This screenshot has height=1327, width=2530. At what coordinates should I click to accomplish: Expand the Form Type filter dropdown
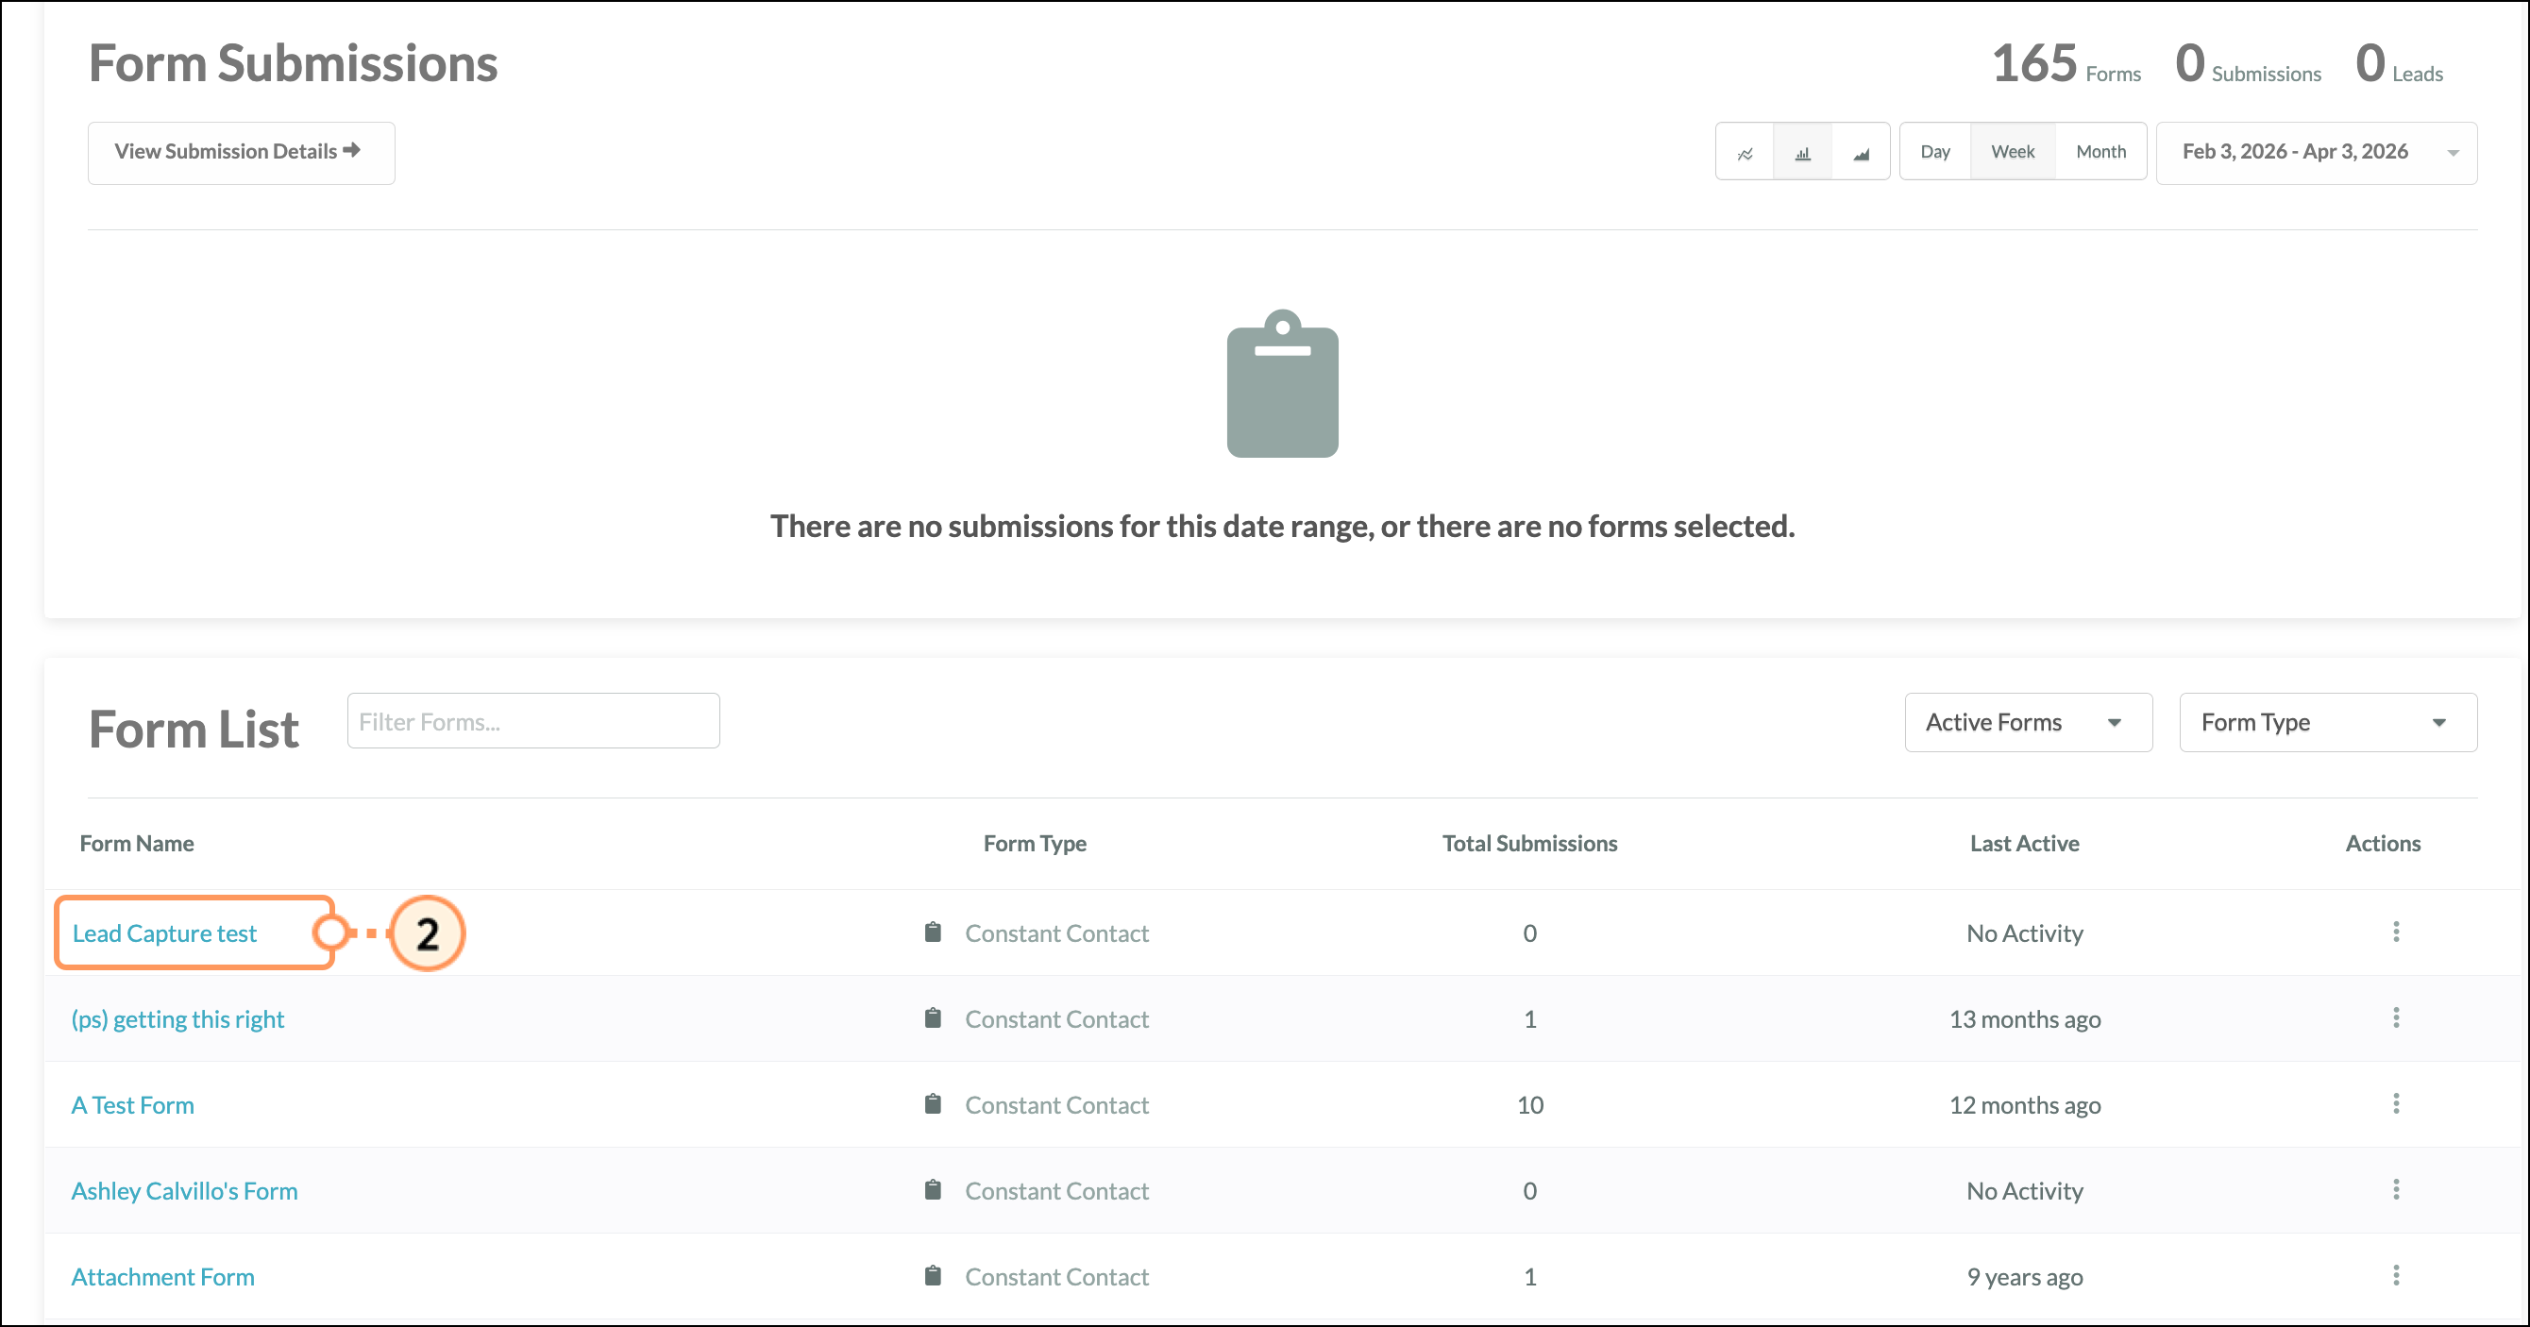tap(2327, 722)
